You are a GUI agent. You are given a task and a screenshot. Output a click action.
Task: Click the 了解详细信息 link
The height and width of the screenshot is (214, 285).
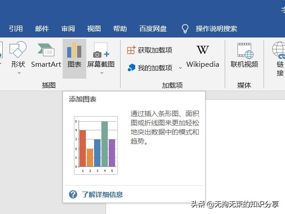tap(102, 194)
